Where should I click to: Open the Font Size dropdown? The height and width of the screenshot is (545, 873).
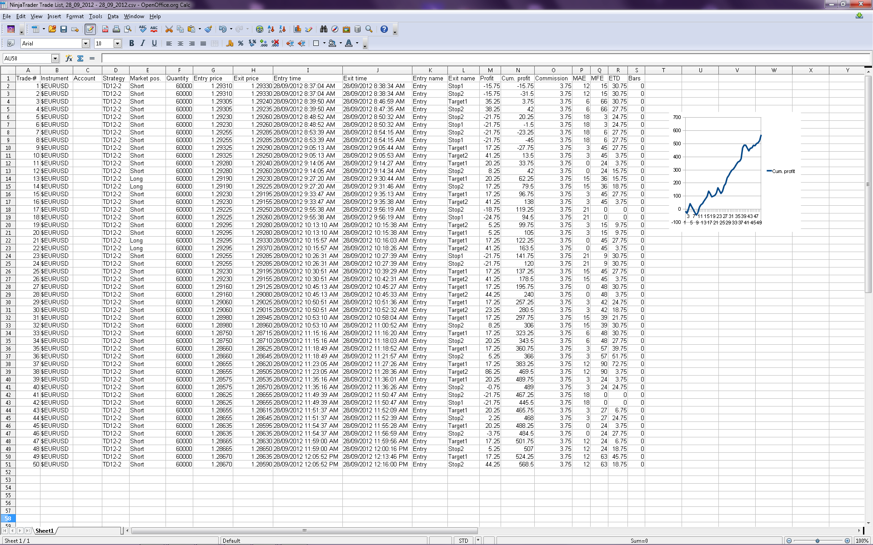(x=117, y=44)
